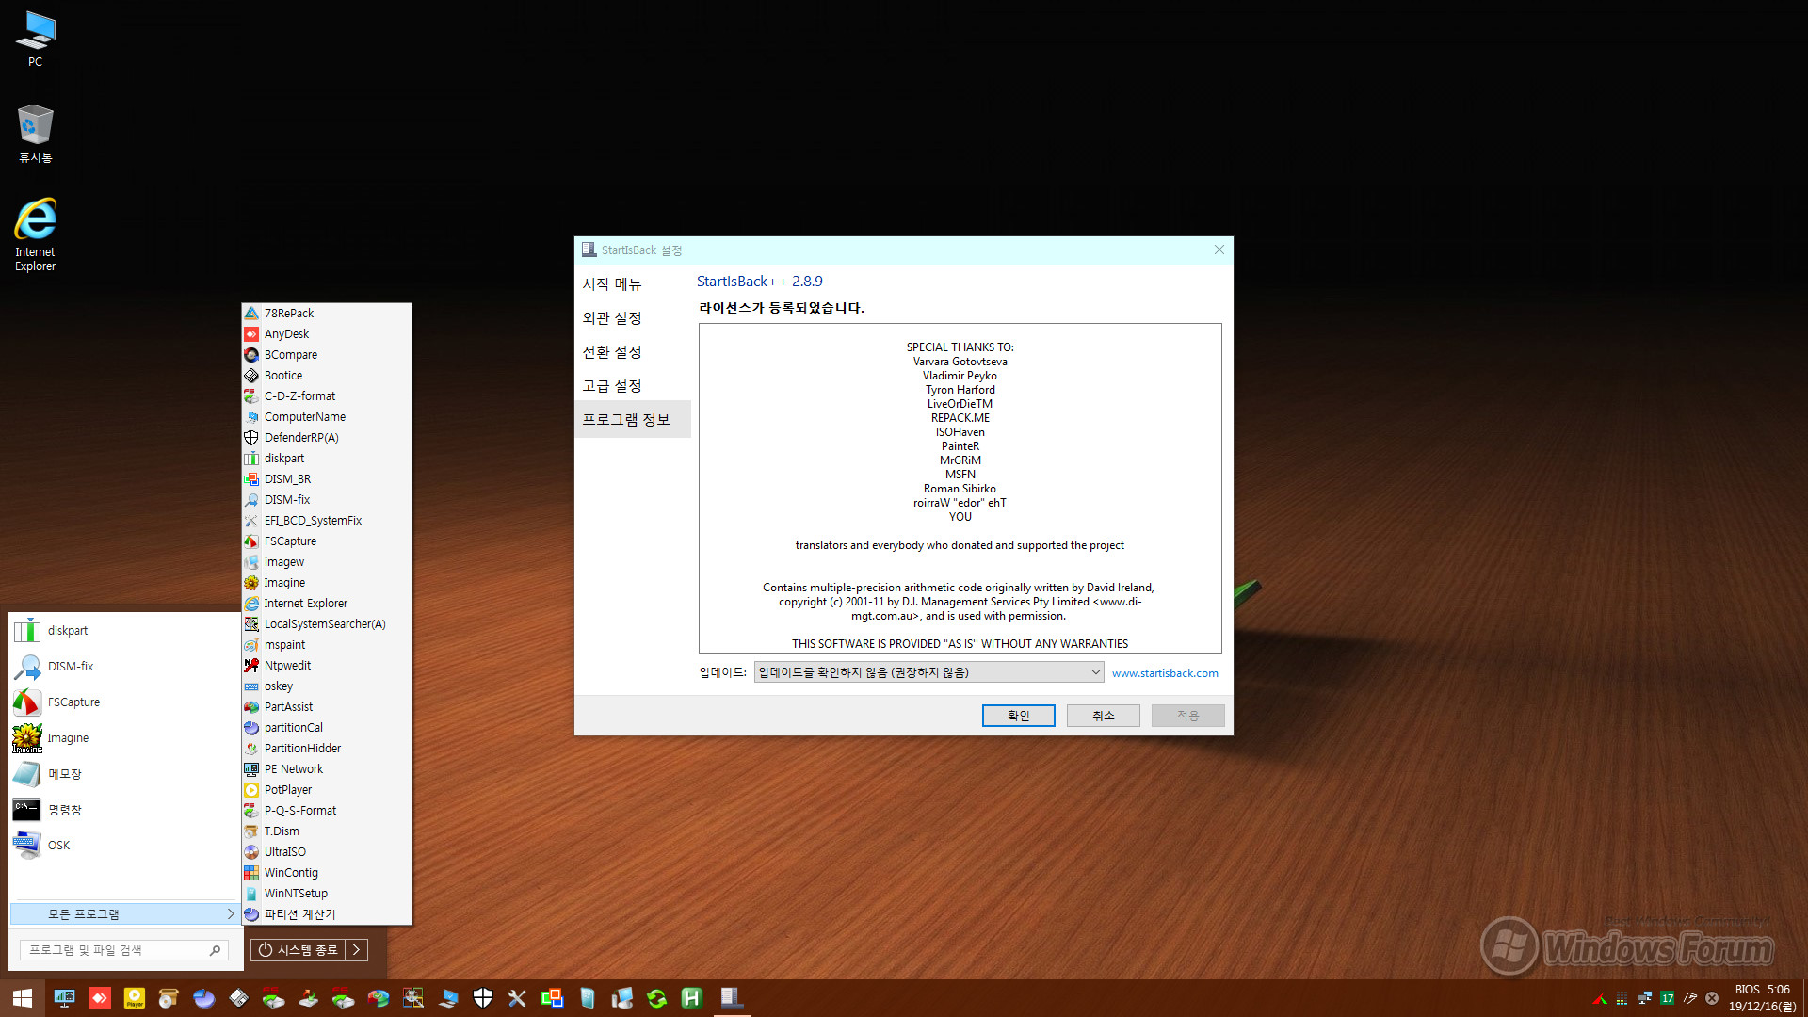Open the tray clock showing BIOS 5:06
The width and height of the screenshot is (1808, 1017).
[1762, 998]
